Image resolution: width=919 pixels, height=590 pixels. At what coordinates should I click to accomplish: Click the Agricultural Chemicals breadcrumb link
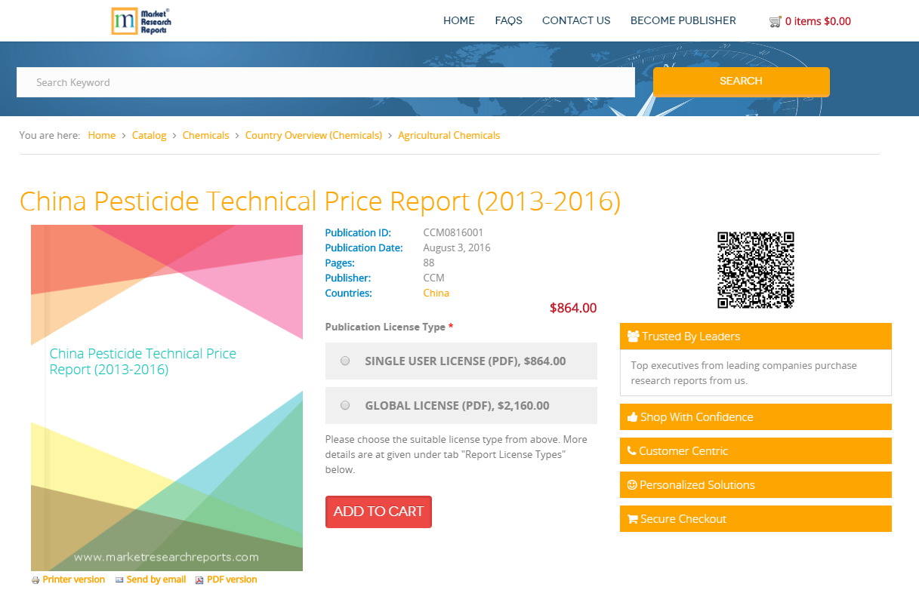click(449, 135)
